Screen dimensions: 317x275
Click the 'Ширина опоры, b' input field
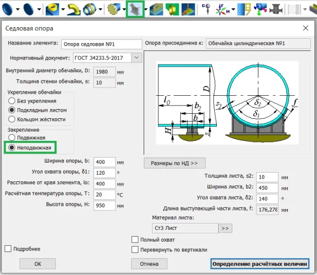click(x=105, y=162)
